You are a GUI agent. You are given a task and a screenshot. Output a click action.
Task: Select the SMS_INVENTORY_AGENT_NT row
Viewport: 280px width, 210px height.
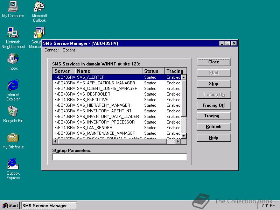[117, 111]
